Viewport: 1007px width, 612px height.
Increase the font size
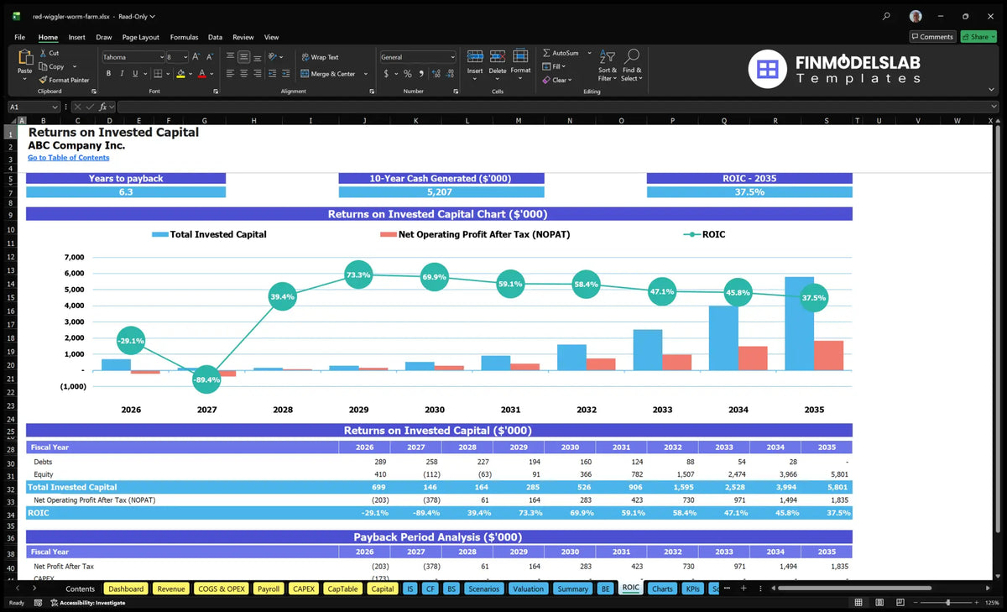(x=196, y=57)
